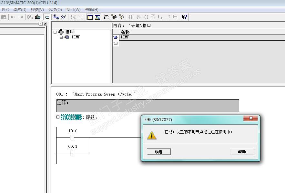Image resolution: width=285 pixels, height=193 pixels.
Task: Select the I0.0 contact address
Action: click(x=73, y=131)
